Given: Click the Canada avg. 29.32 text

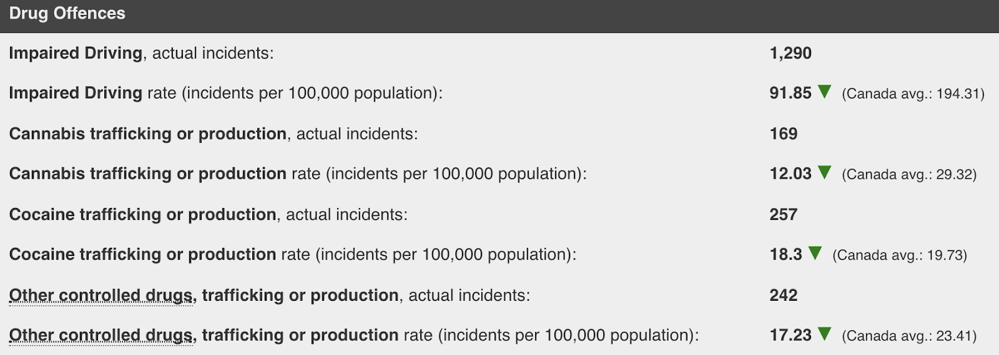Looking at the screenshot, I should pos(909,174).
